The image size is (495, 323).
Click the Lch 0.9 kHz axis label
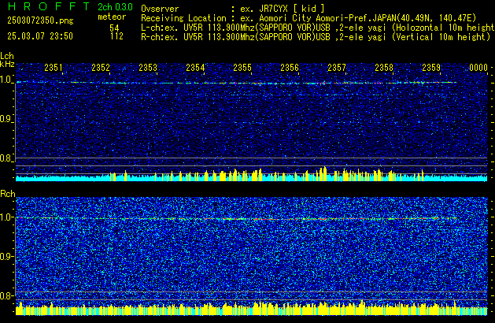(6, 119)
